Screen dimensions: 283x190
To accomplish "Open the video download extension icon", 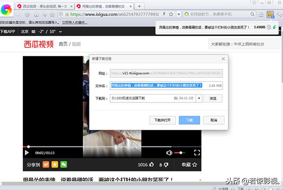I will [270, 15].
